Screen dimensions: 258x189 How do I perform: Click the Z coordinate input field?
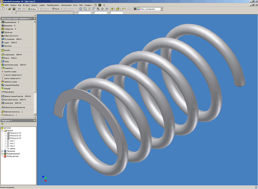pos(116,13)
